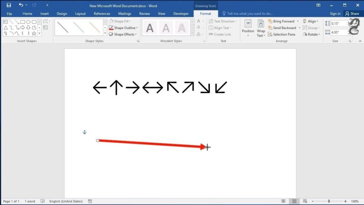Click the Draw Text Box icon
This screenshot has width=364, height=205.
(x=45, y=28)
